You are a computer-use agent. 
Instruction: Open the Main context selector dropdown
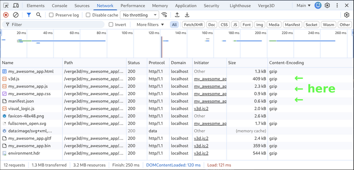click(x=304, y=5)
